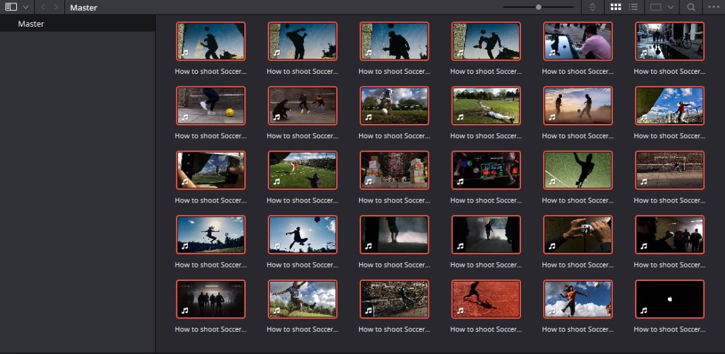Click the clip name under the yellow ball thumbnail
The width and height of the screenshot is (725, 354).
click(x=211, y=136)
